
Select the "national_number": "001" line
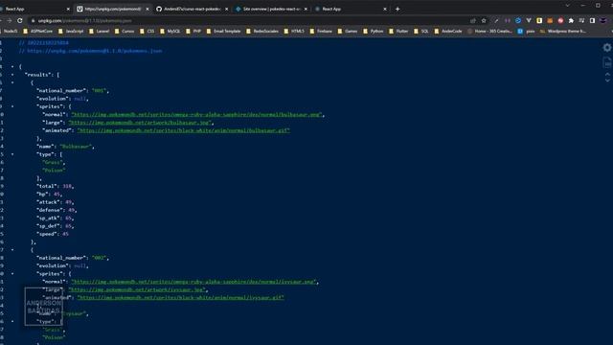pos(73,90)
